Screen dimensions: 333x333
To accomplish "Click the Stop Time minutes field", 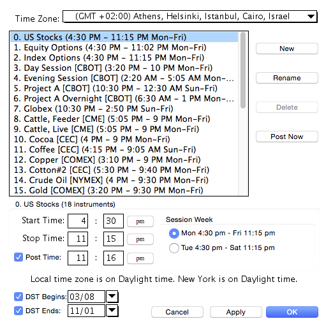I will point(114,239).
